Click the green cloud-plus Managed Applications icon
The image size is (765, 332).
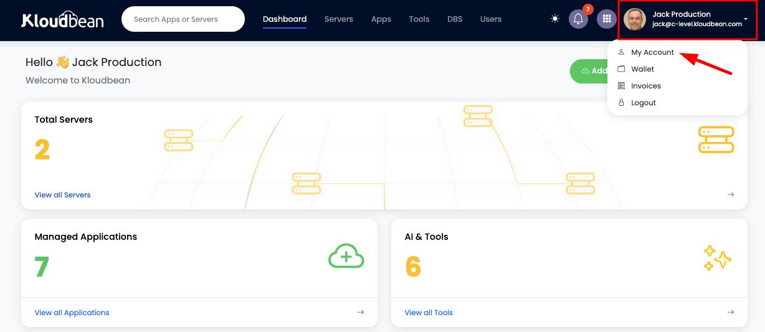click(x=346, y=256)
